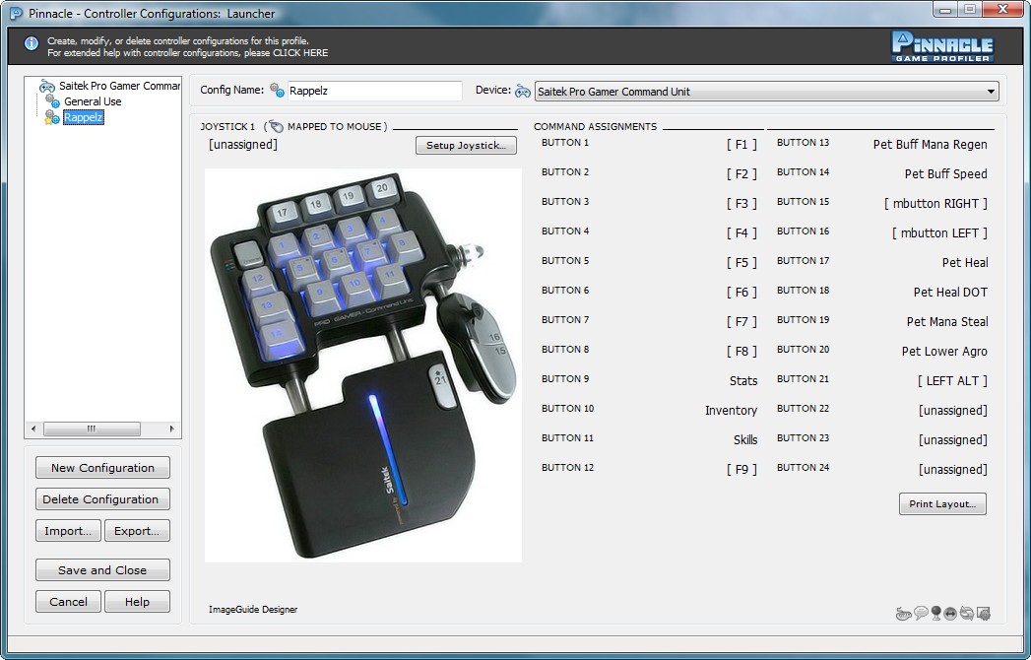Click the Cancel button
1031x660 pixels.
pos(68,602)
